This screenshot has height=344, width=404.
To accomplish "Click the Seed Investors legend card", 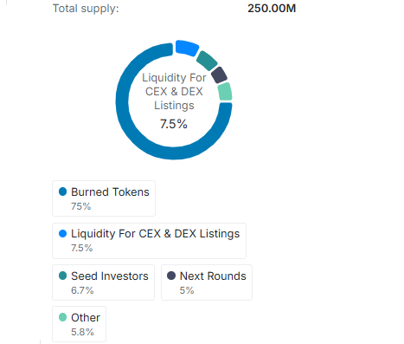I will click(103, 282).
